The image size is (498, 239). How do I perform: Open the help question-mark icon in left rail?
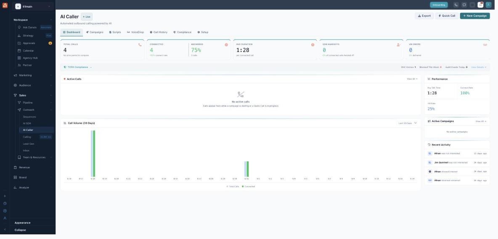coord(5,203)
